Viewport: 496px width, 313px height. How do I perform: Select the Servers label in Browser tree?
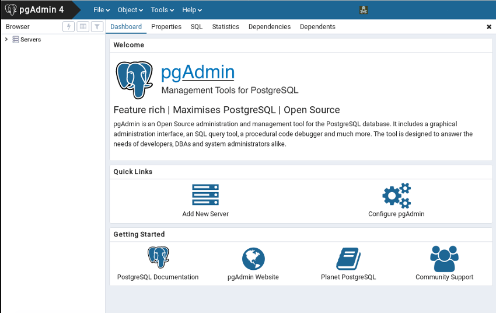click(31, 40)
